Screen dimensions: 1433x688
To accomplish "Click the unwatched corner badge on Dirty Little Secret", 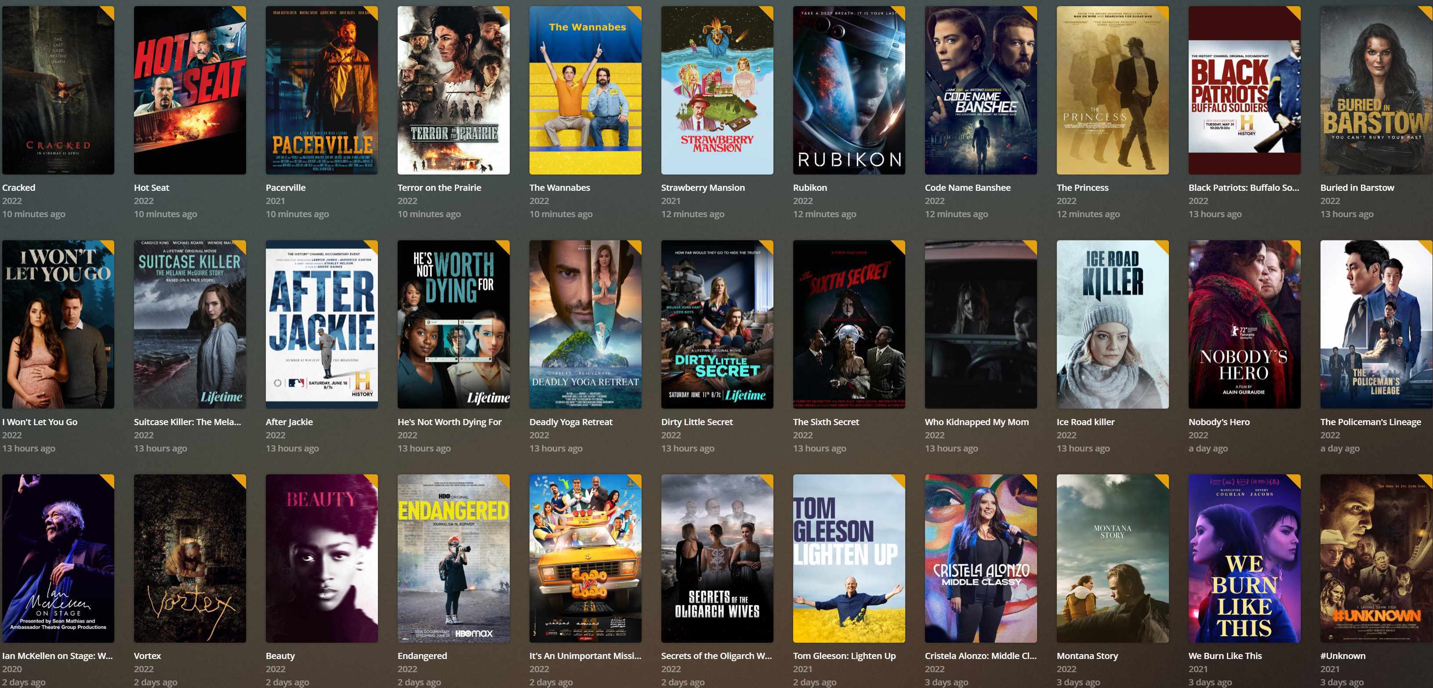I will 767,247.
